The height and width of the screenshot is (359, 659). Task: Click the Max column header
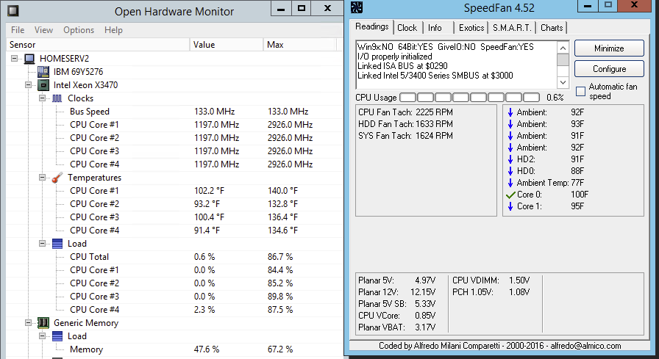300,45
